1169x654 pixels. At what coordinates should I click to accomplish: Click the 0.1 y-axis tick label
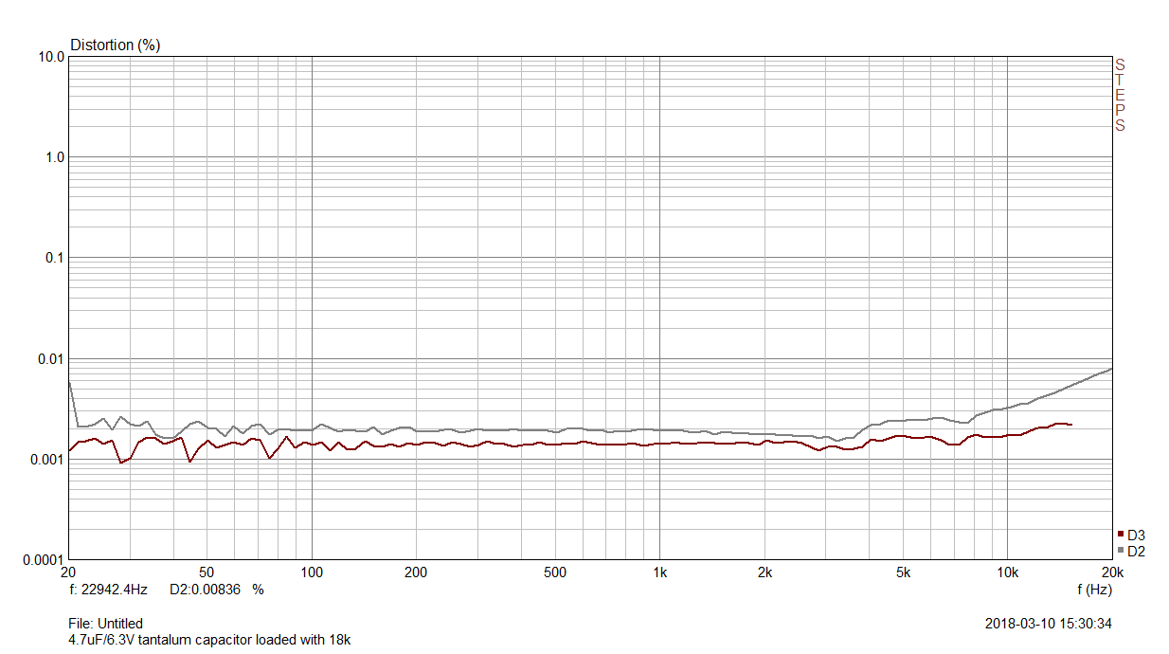tap(55, 258)
